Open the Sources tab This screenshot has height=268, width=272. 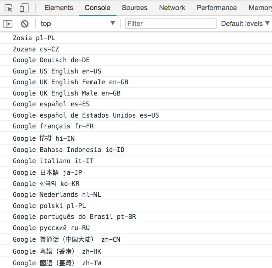tap(134, 8)
